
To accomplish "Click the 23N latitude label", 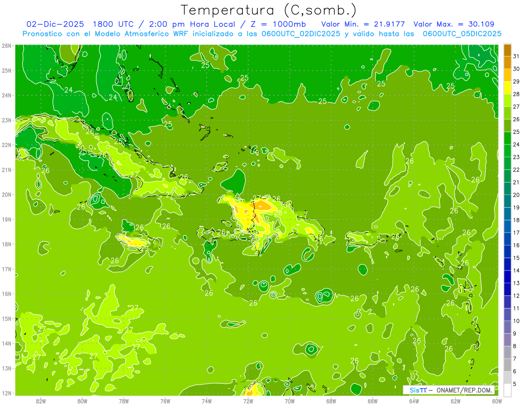I will coord(7,120).
